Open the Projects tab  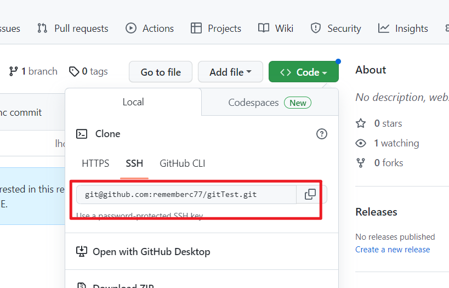[x=216, y=29]
